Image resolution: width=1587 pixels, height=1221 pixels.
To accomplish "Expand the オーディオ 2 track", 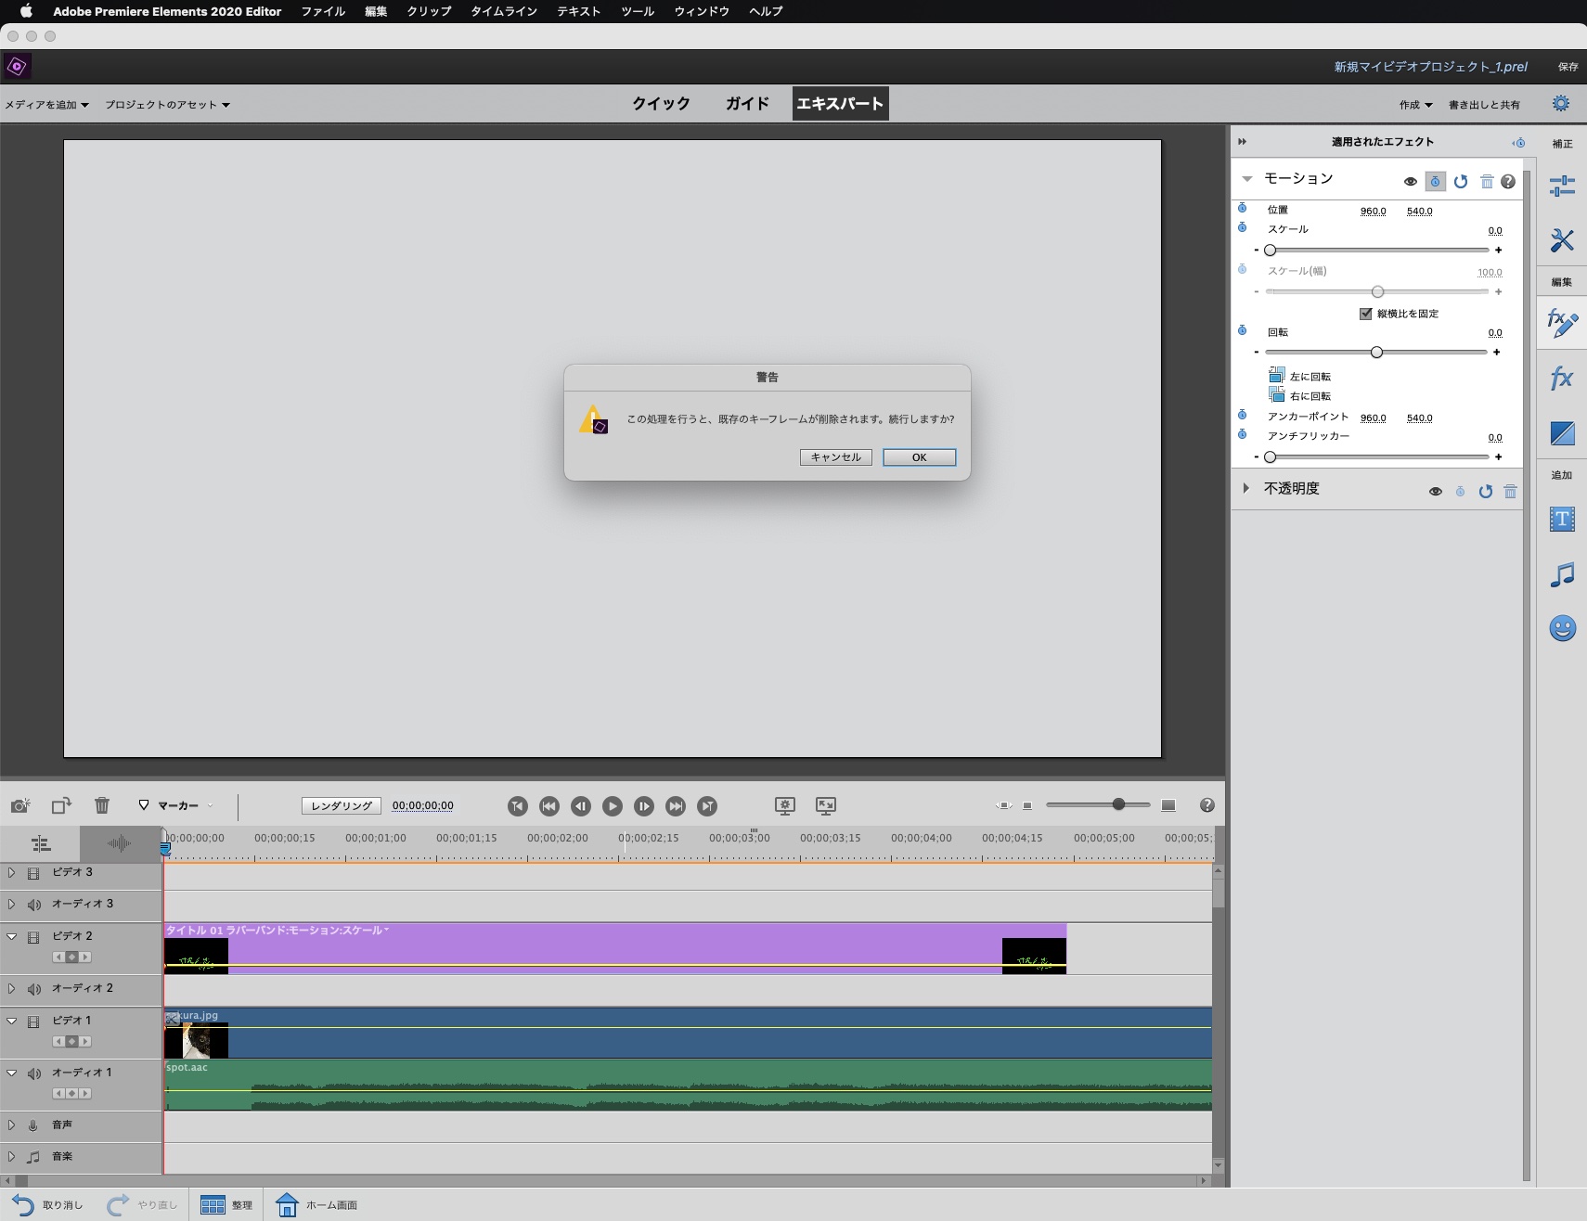I will [x=11, y=988].
